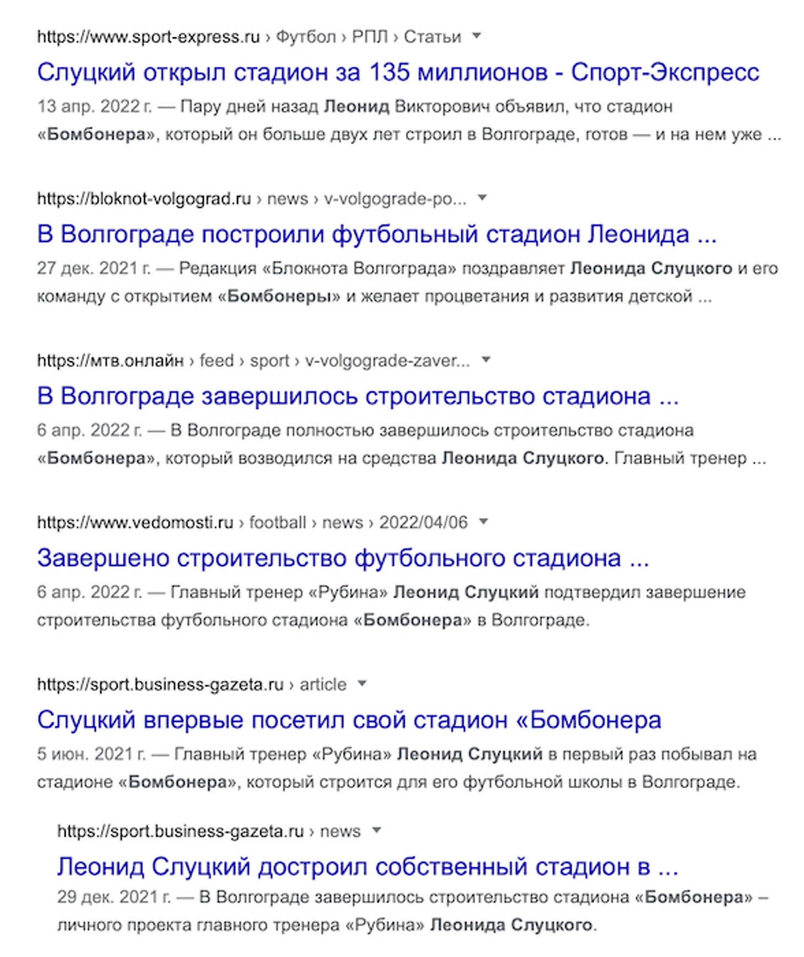804x957 pixels.
Task: Open 'В Волгограде построили футбольный стадион Леонида' link
Action: [377, 234]
